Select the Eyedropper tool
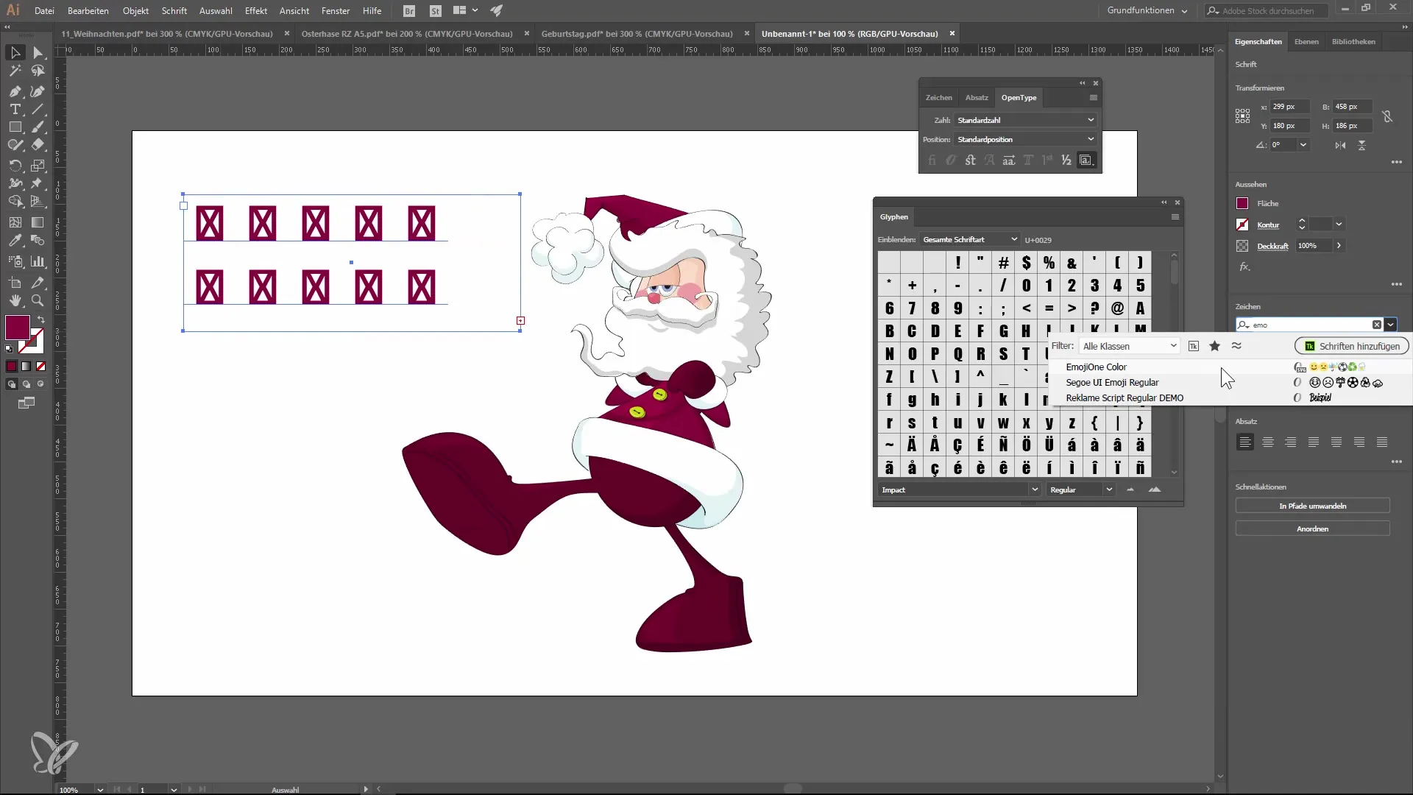This screenshot has width=1413, height=795. [x=15, y=241]
